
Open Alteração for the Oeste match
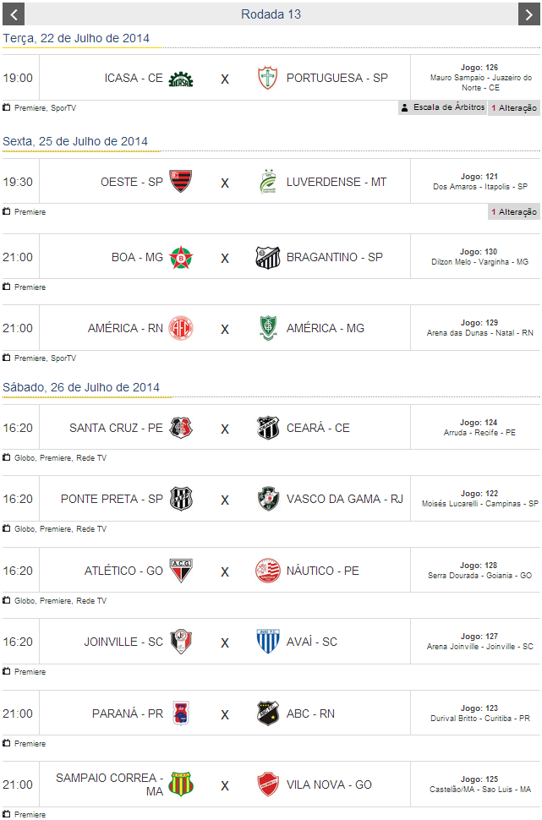(514, 212)
